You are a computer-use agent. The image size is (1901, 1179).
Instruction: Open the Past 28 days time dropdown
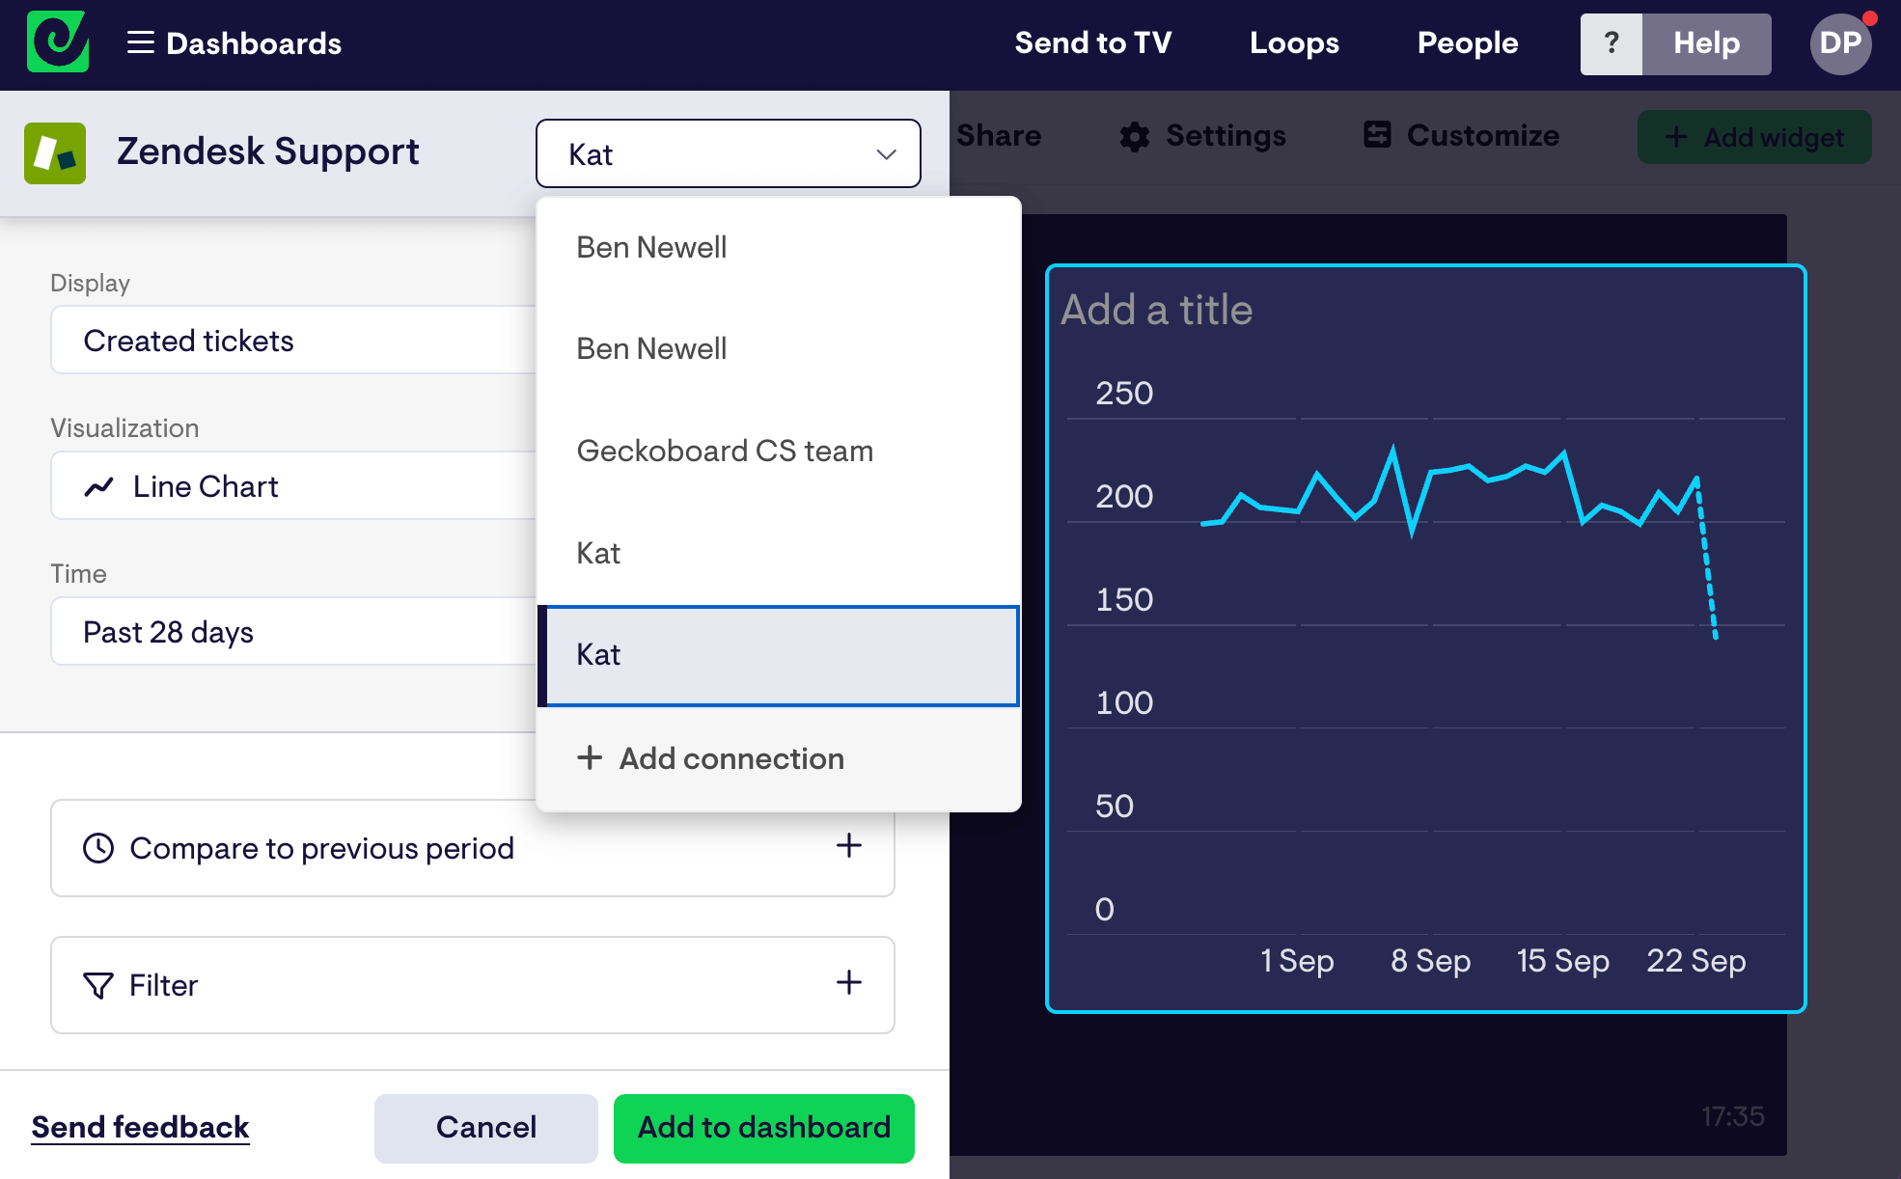point(293,631)
